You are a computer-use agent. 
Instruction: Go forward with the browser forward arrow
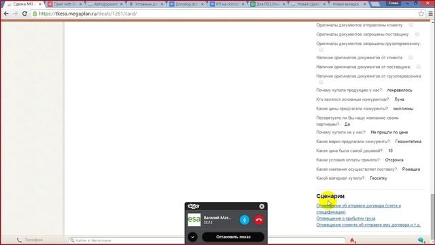(x=15, y=14)
